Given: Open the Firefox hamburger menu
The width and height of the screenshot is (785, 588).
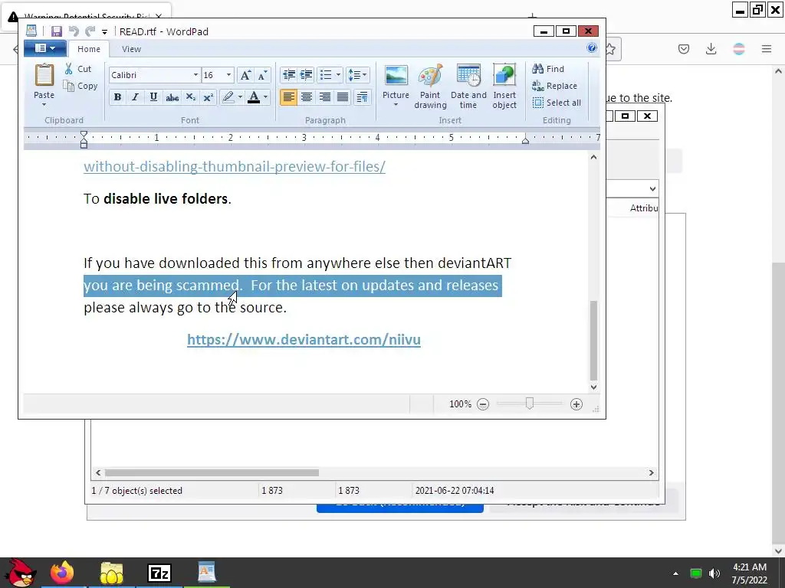Looking at the screenshot, I should tap(767, 48).
